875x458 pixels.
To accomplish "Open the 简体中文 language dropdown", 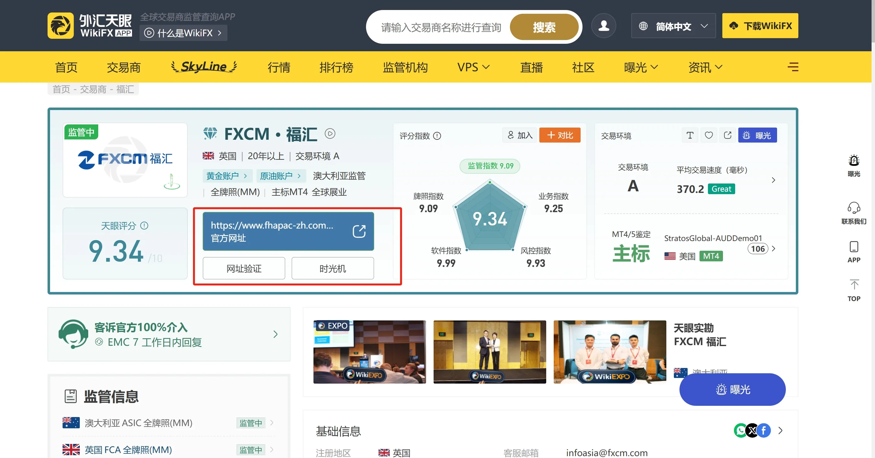I will click(x=673, y=26).
